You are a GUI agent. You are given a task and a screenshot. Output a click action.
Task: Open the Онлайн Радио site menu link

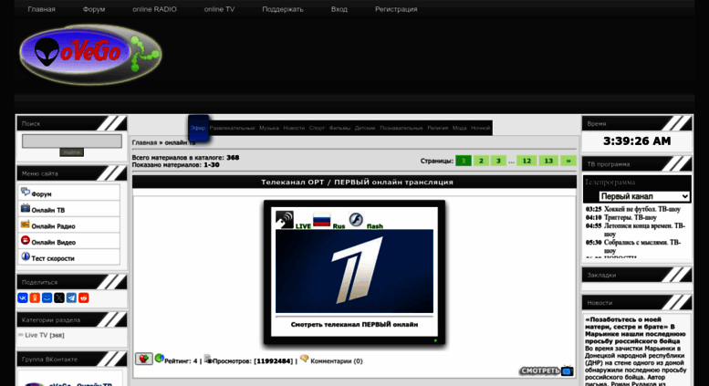tap(53, 226)
